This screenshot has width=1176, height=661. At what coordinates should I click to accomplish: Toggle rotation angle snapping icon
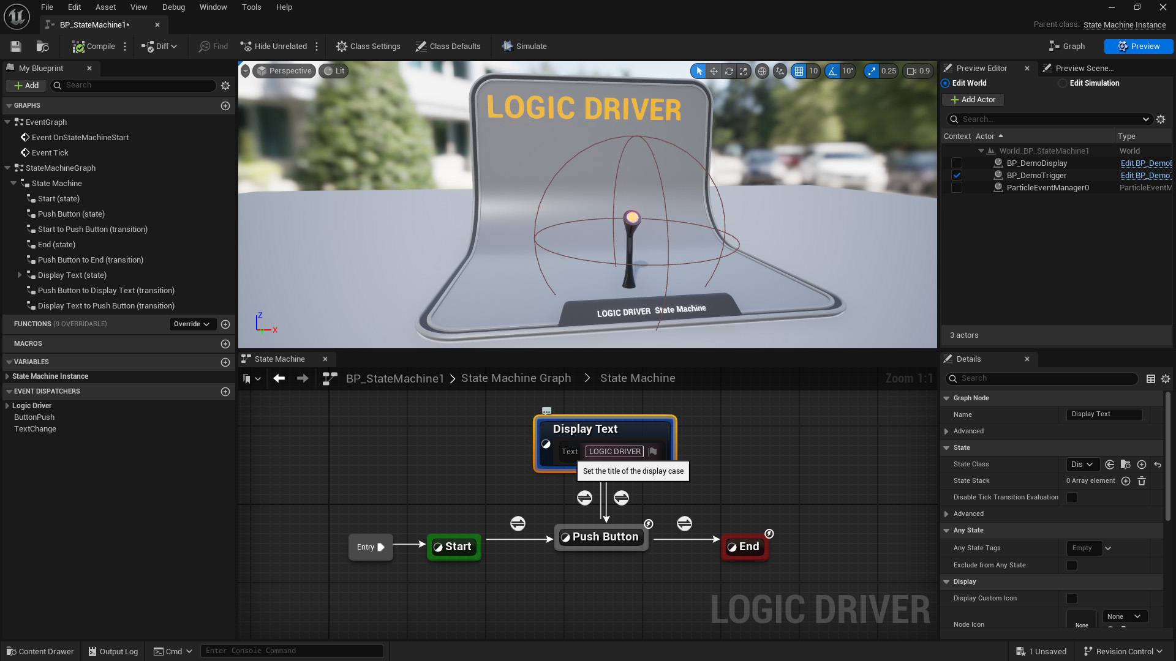click(832, 71)
